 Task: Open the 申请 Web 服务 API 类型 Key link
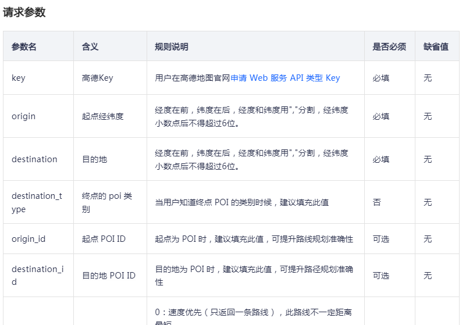285,78
